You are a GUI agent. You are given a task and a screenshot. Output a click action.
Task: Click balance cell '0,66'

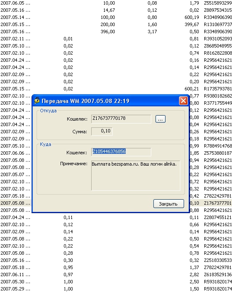194,224
